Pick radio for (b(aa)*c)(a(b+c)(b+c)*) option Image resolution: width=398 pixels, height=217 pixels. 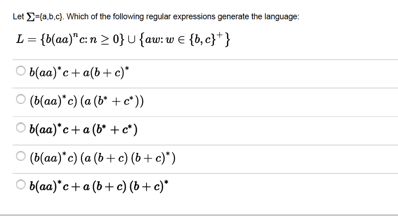point(21,156)
